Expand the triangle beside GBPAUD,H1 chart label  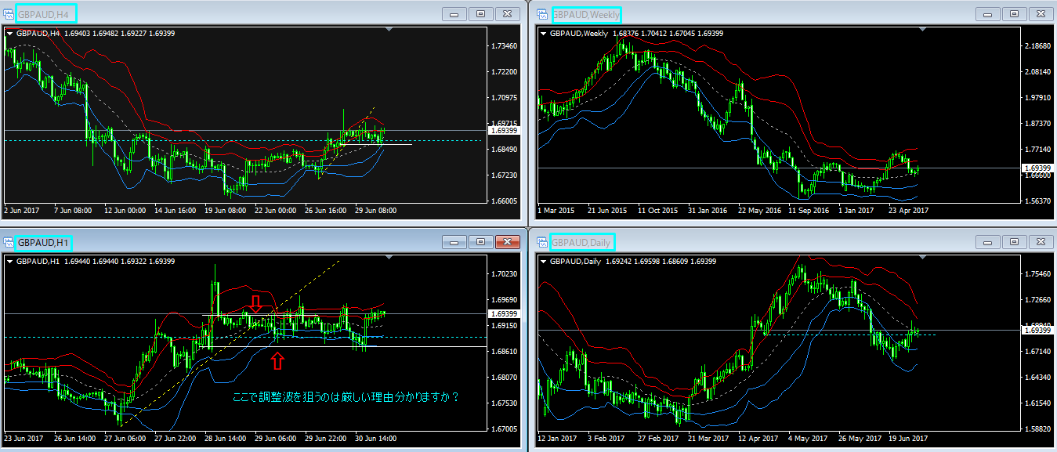click(9, 261)
